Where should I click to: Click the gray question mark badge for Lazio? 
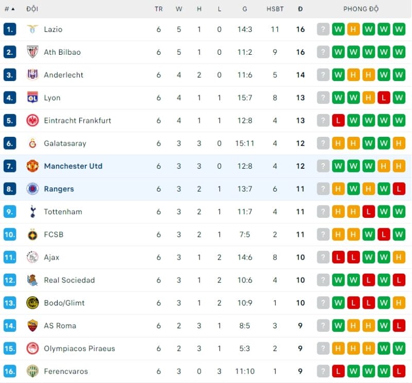[x=323, y=29]
